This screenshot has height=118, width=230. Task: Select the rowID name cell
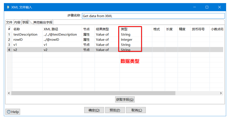pos(27,40)
